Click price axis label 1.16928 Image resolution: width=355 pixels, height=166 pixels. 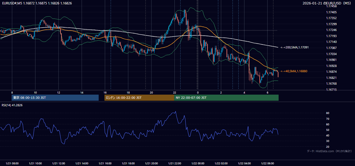point(331,66)
